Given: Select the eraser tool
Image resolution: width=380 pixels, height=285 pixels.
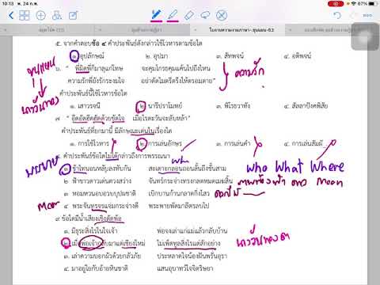Looking at the screenshot, I should click(x=189, y=15).
